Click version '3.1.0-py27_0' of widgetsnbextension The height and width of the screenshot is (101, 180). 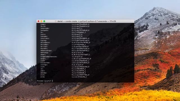pos(77,57)
